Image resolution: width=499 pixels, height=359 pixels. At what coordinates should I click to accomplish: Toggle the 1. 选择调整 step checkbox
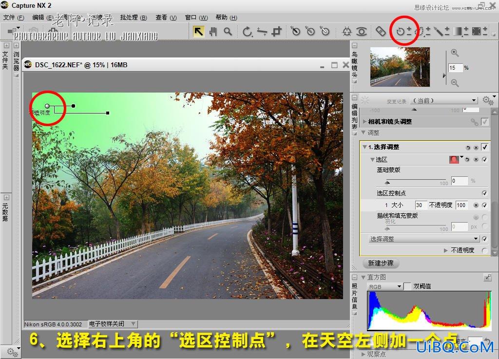point(484,147)
